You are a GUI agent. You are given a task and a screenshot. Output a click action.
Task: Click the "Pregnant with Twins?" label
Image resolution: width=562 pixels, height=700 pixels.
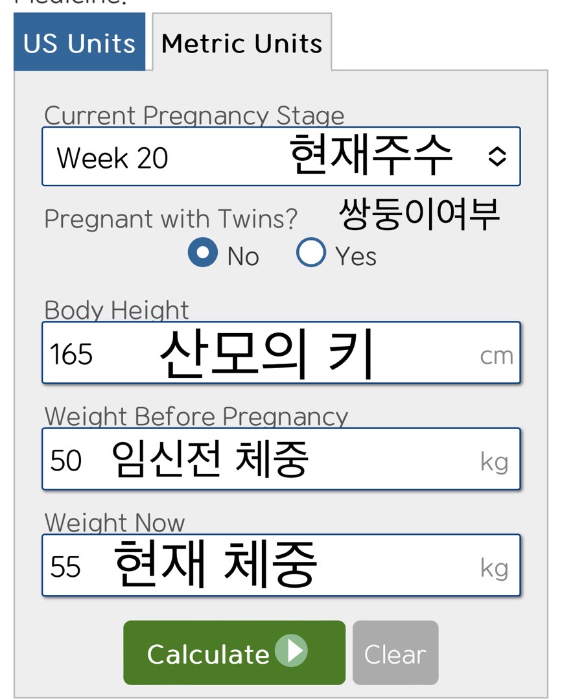pyautogui.click(x=170, y=219)
